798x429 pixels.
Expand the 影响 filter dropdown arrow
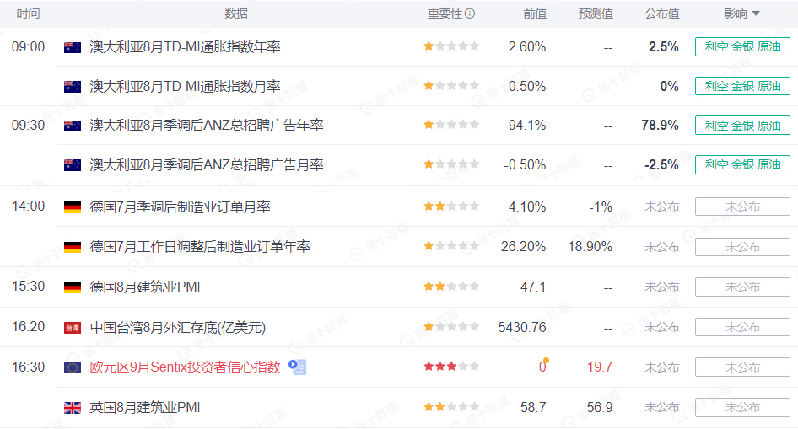pos(756,13)
